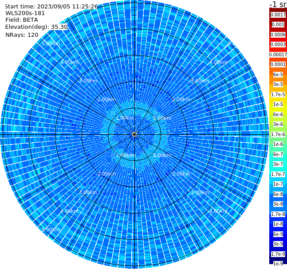Click the lower-left quadrant 4.00km ring label
The width and height of the screenshot is (287, 269).
click(69, 211)
